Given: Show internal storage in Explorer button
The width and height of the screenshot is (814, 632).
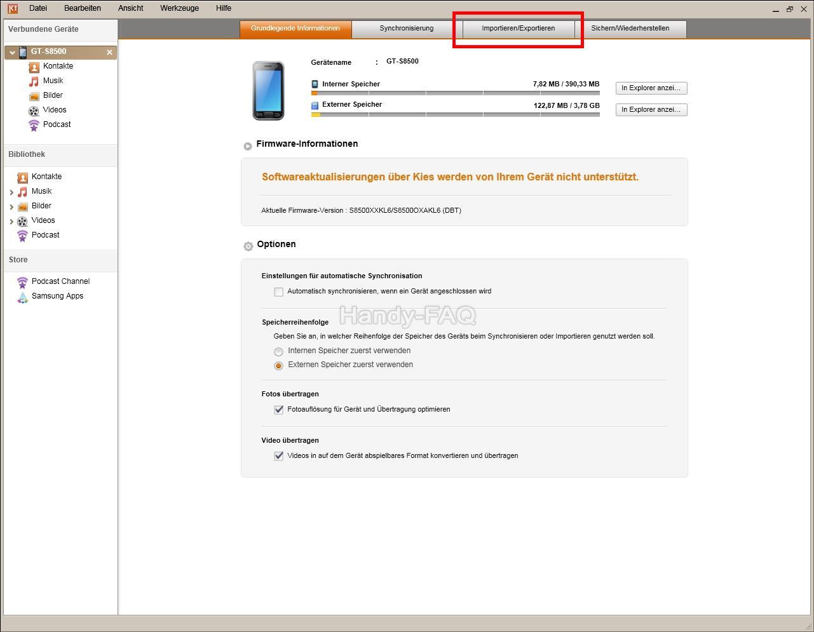Looking at the screenshot, I should point(651,88).
